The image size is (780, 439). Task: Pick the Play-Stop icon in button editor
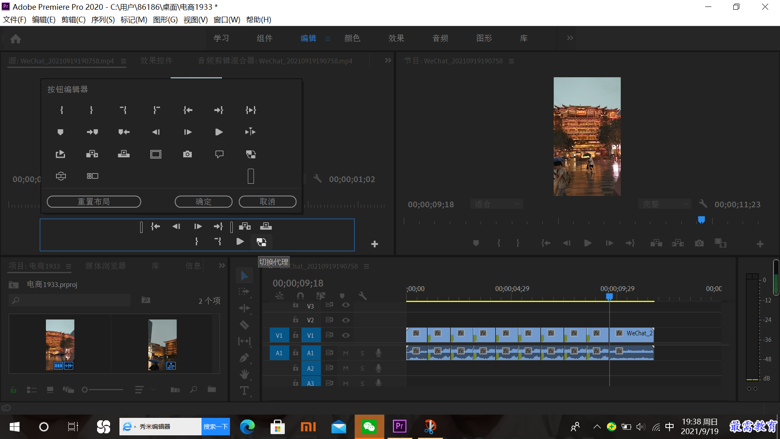point(219,132)
